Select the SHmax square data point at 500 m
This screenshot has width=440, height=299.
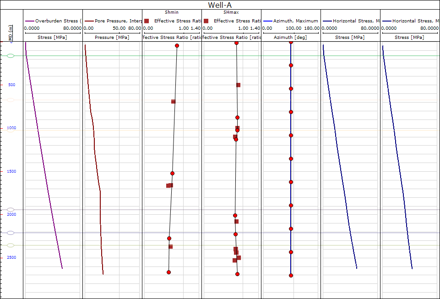pyautogui.click(x=238, y=85)
